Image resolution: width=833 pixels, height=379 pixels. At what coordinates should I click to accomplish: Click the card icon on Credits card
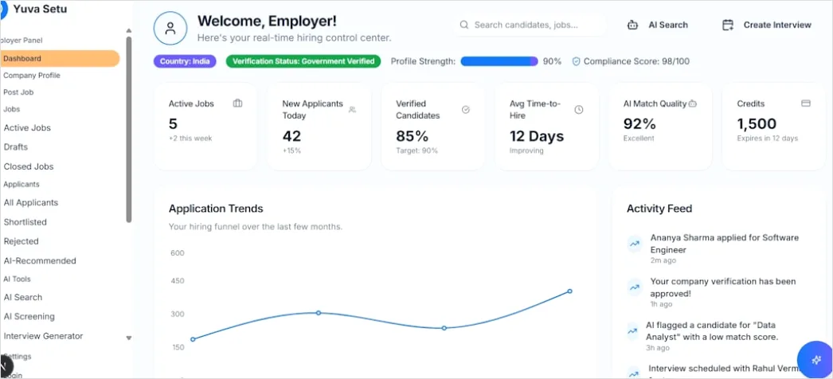point(806,104)
